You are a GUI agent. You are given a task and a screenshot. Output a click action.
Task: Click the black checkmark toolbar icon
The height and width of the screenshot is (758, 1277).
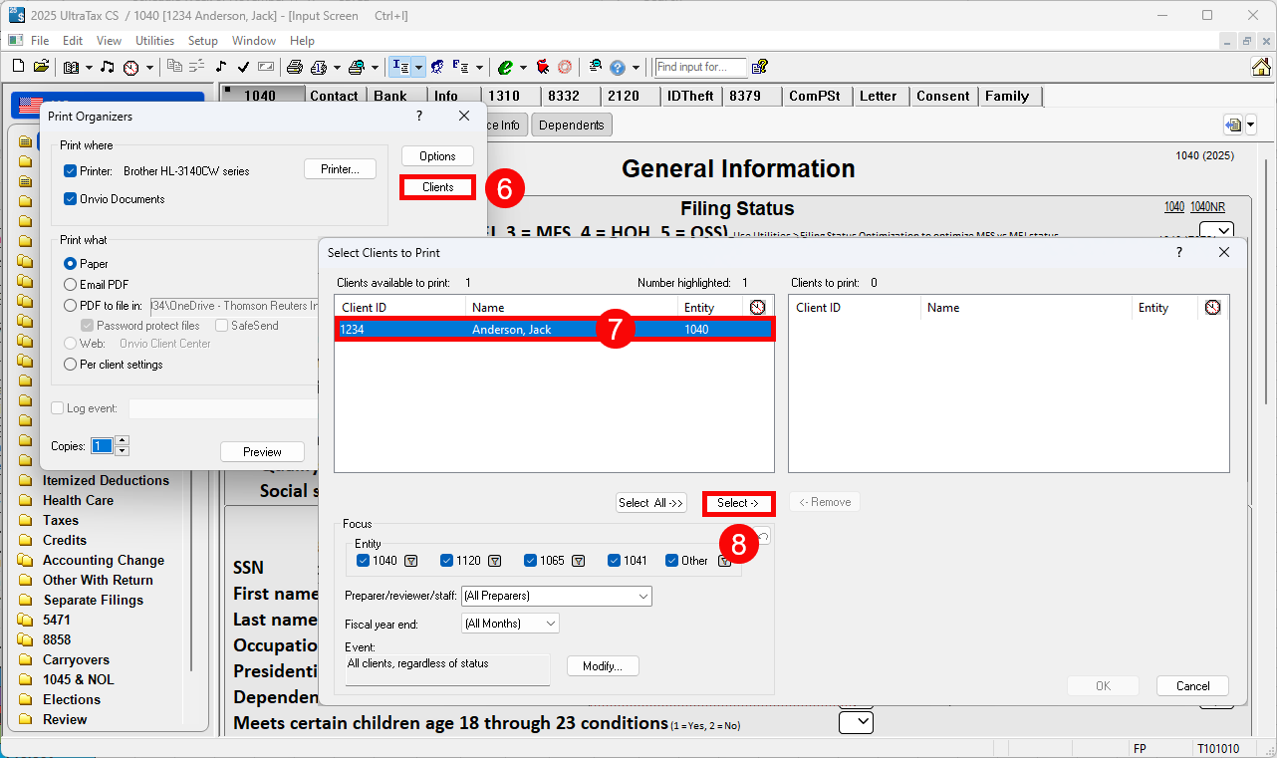pos(243,67)
